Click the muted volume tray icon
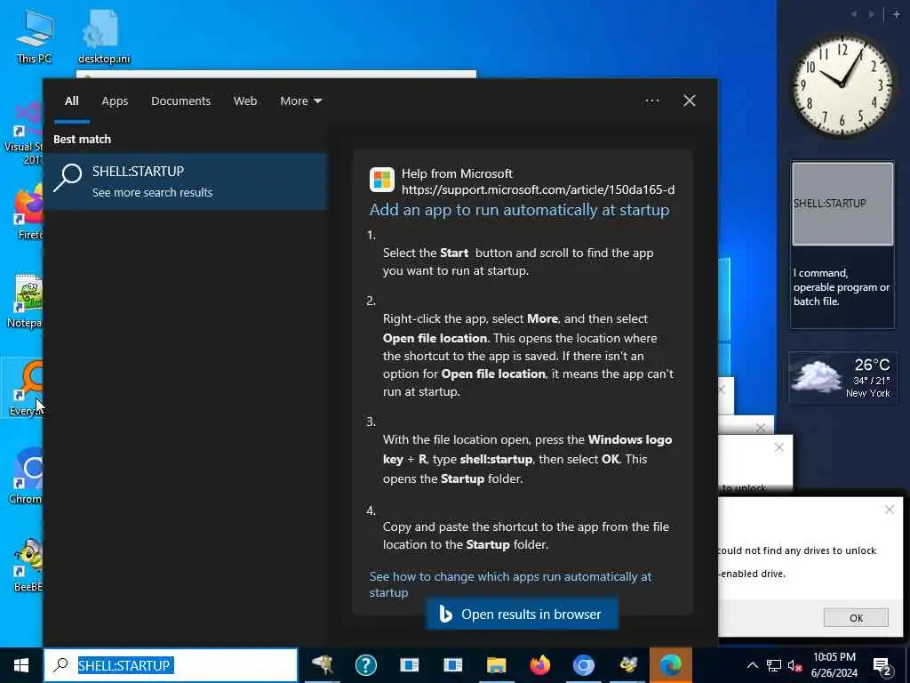The width and height of the screenshot is (910, 683). click(795, 665)
